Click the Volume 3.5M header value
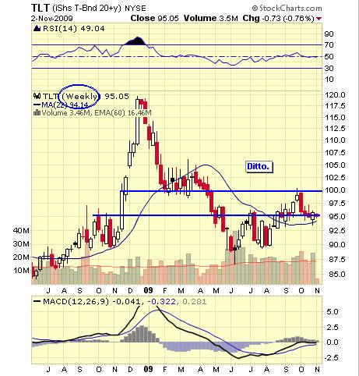 [x=211, y=18]
